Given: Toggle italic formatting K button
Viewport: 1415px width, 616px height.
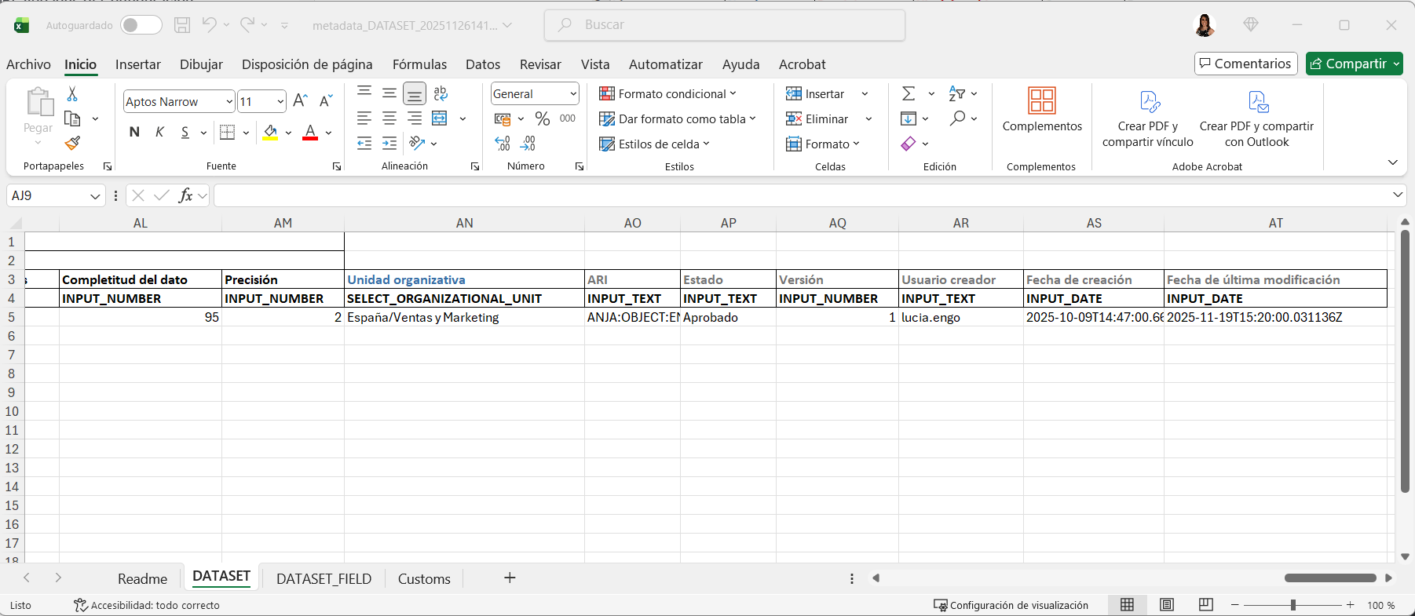Looking at the screenshot, I should [159, 132].
